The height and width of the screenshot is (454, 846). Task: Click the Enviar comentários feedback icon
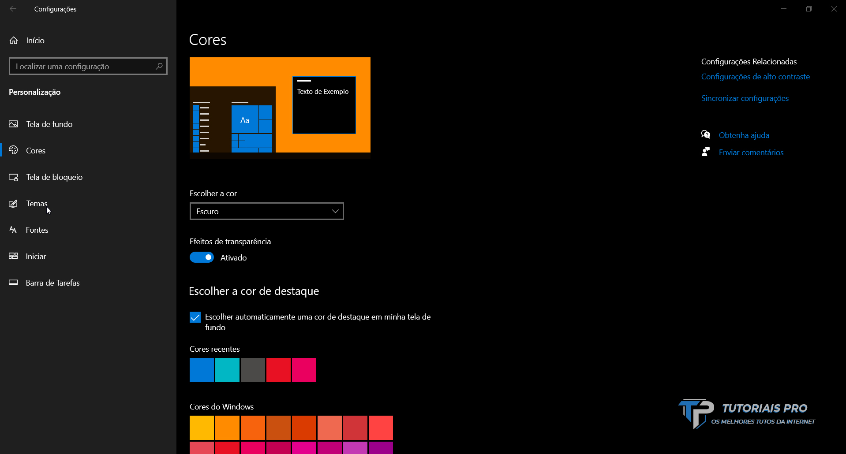(x=706, y=152)
